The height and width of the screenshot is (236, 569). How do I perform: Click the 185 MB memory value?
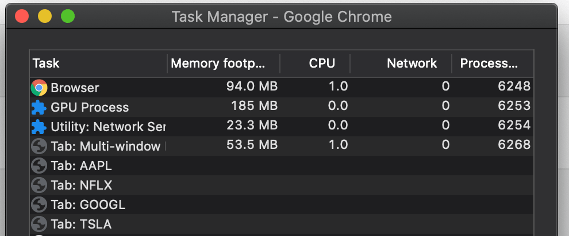254,107
